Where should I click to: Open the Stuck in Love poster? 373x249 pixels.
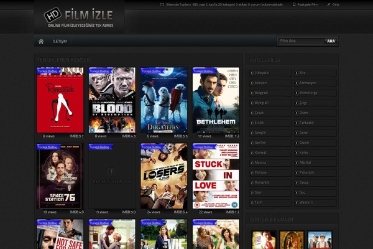coord(216,176)
